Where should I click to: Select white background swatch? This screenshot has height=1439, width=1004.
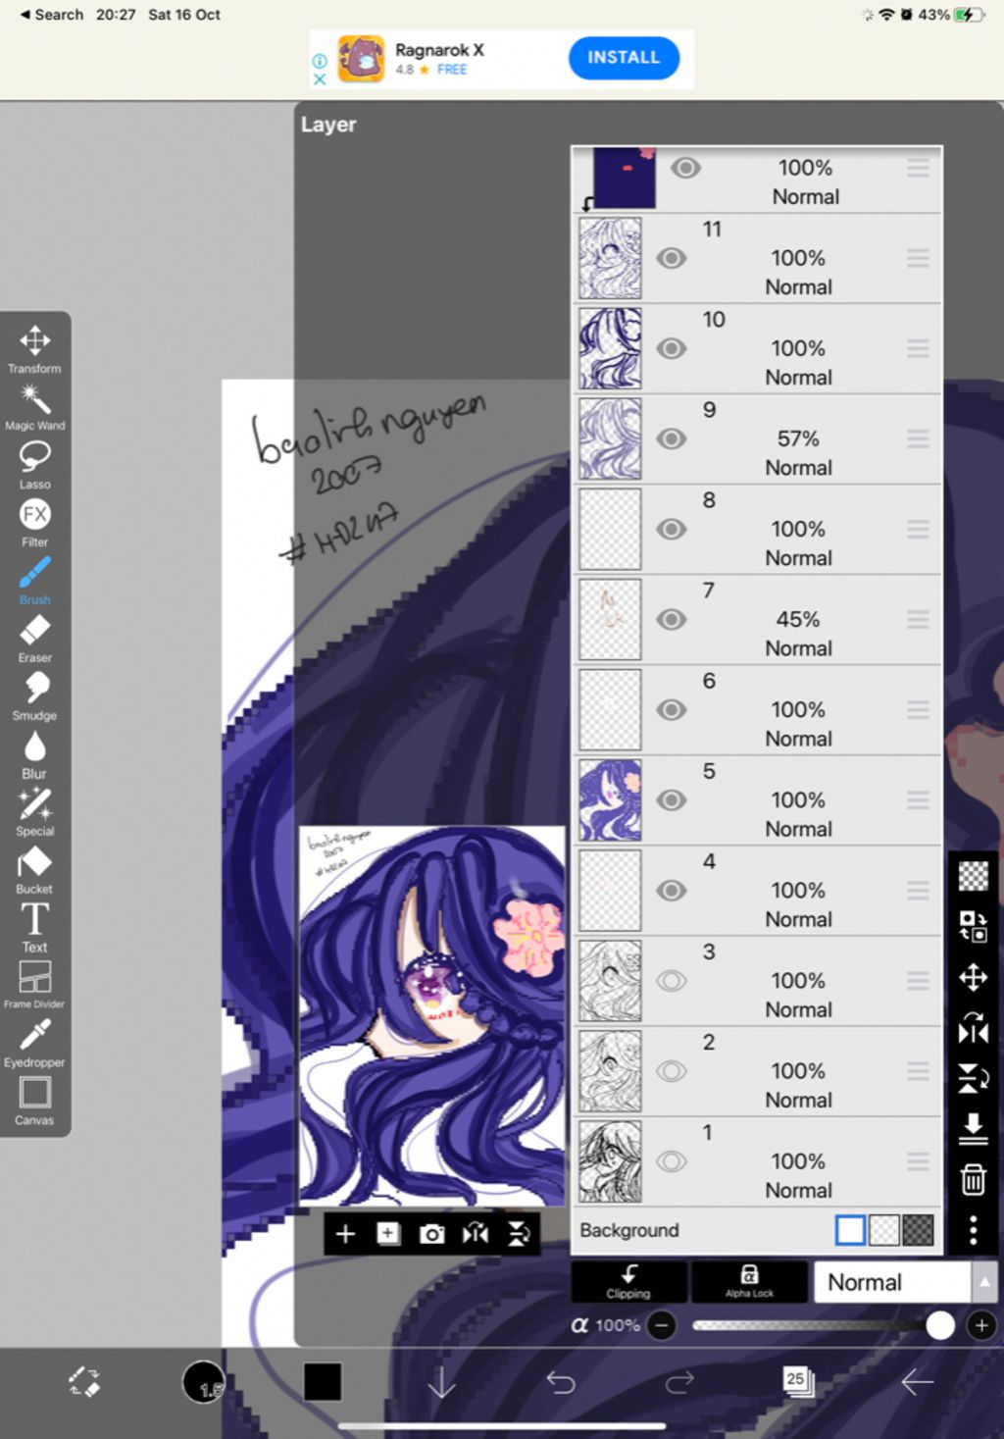tap(850, 1230)
